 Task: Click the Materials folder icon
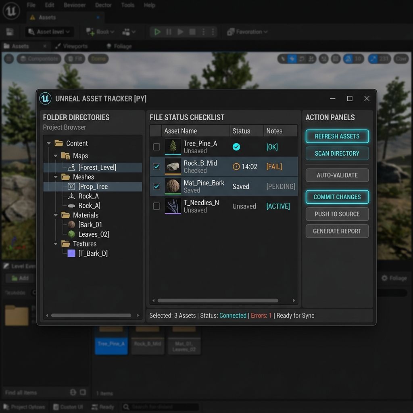point(66,215)
